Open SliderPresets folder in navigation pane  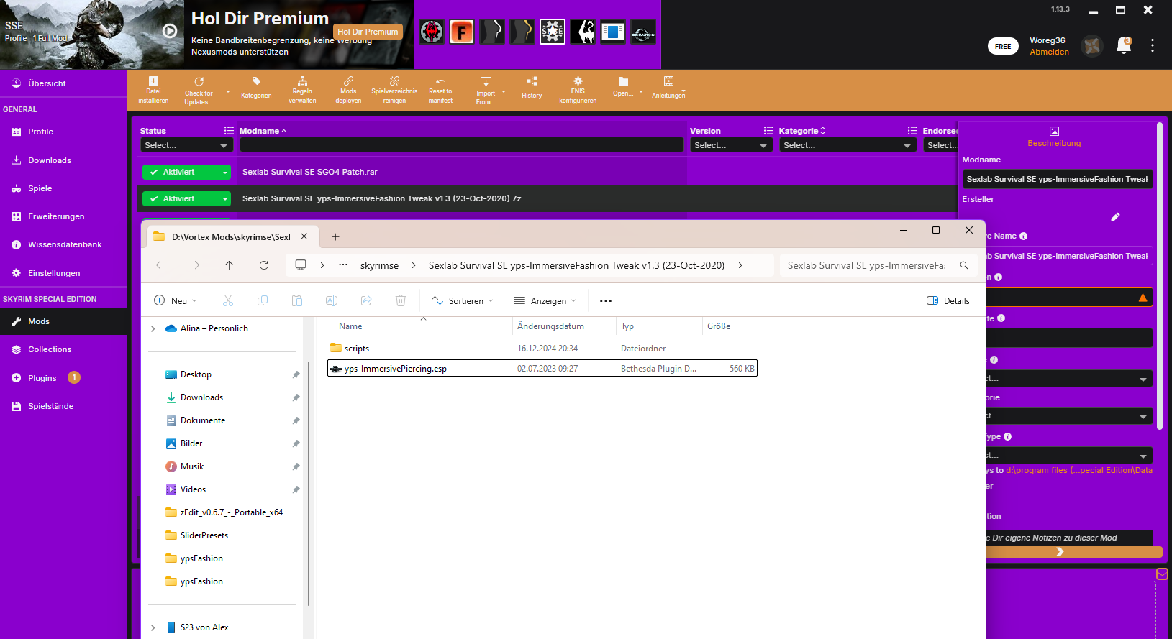[x=204, y=535]
